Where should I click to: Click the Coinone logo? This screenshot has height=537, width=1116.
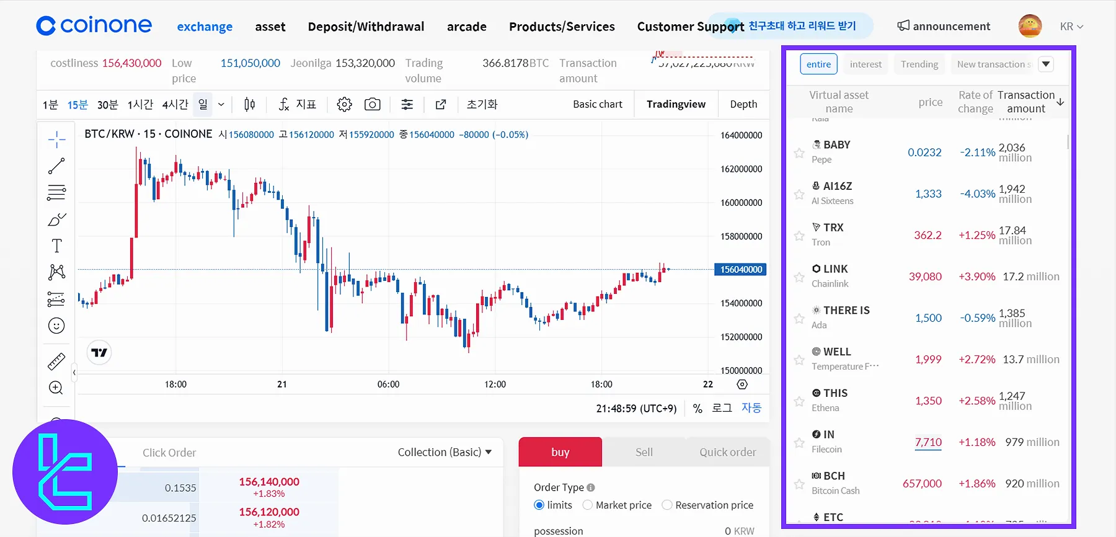click(94, 25)
